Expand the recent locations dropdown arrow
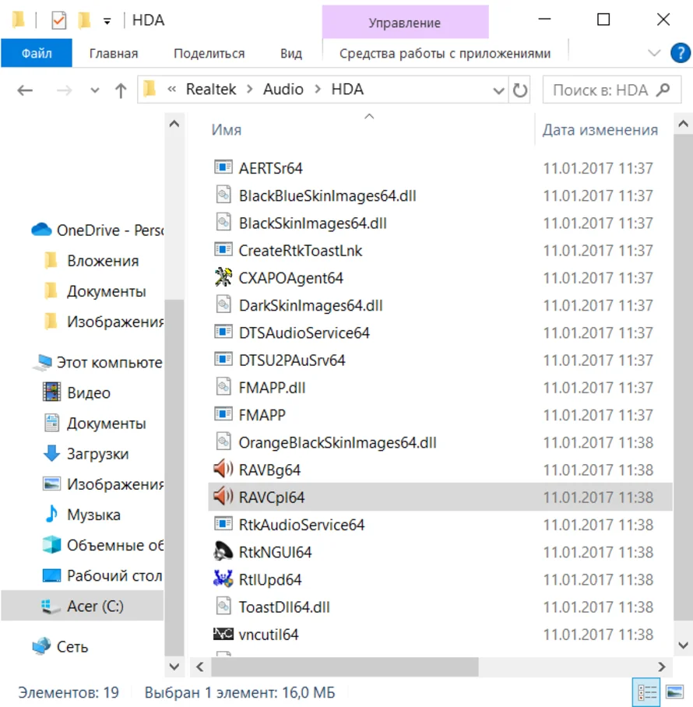Screen dimensions: 693x707 pyautogui.click(x=95, y=90)
